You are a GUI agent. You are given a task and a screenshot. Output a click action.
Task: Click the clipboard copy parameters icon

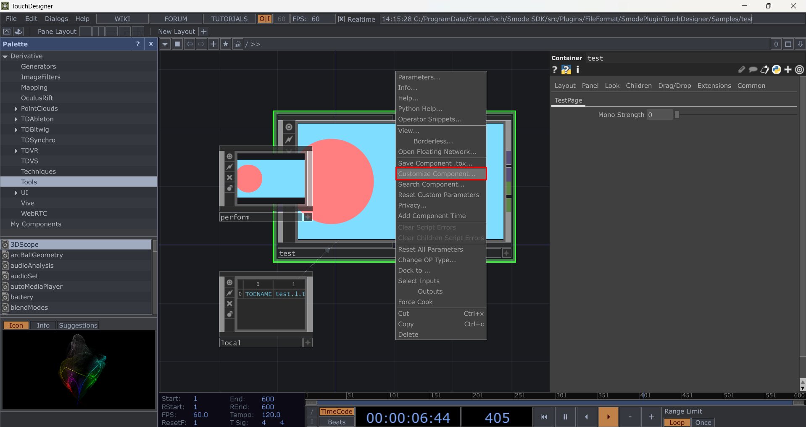click(765, 70)
